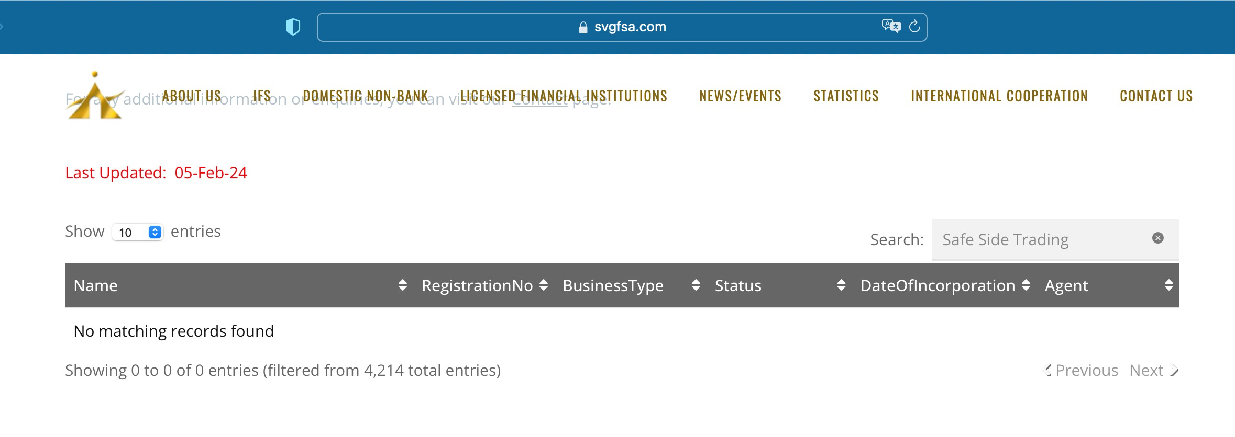Sort by Agent column arrows
Image resolution: width=1235 pixels, height=437 pixels.
1168,285
